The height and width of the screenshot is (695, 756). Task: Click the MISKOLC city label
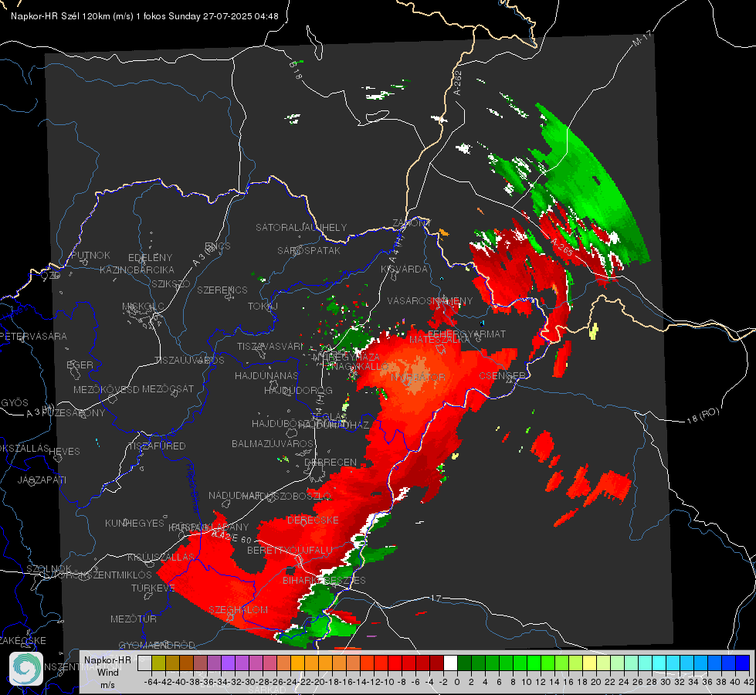point(143,307)
